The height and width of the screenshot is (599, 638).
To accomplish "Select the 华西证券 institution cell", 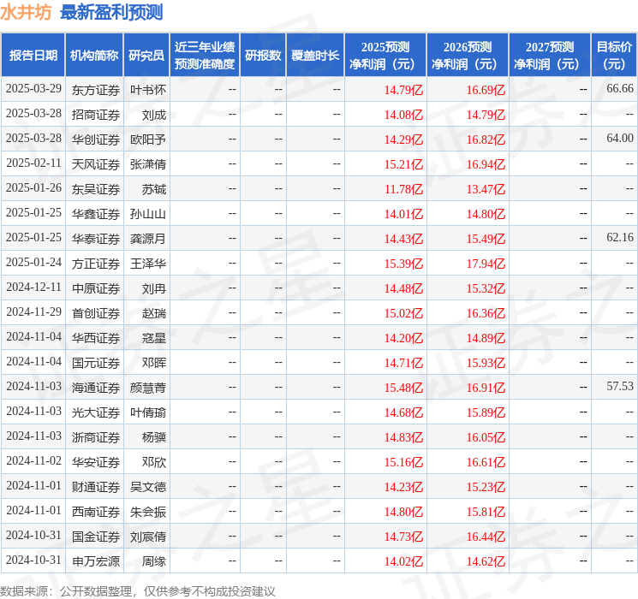I will click(x=96, y=338).
